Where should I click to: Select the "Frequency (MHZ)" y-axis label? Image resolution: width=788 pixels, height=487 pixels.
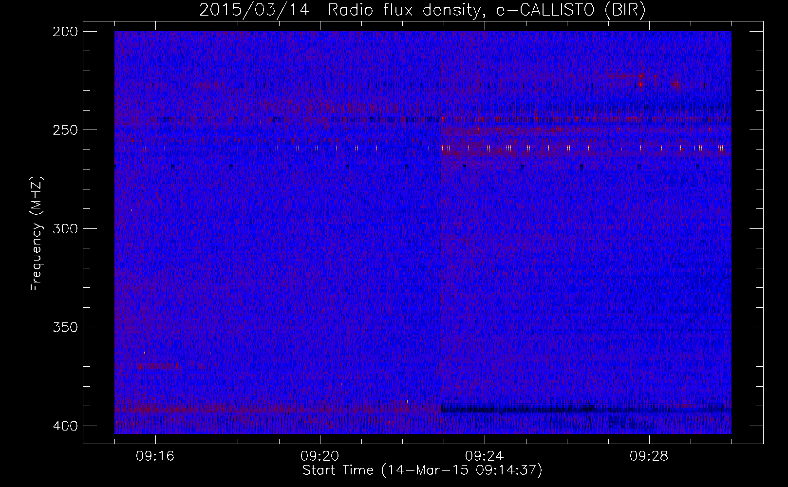(x=37, y=234)
